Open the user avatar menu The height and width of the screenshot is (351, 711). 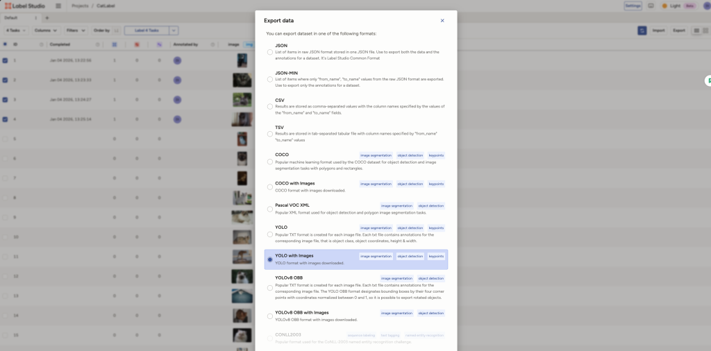704,6
